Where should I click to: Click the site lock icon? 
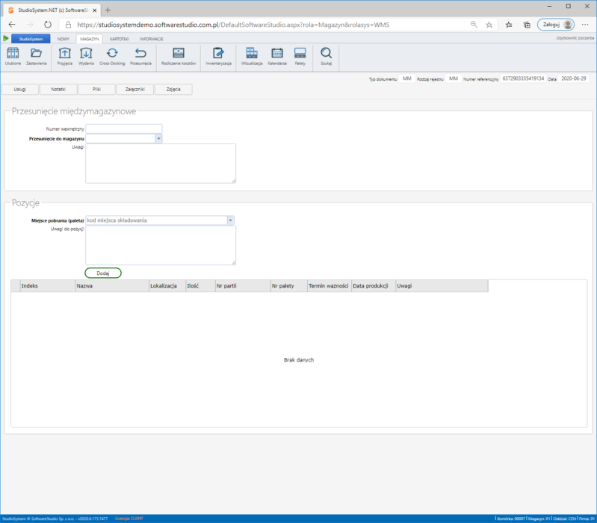[68, 25]
